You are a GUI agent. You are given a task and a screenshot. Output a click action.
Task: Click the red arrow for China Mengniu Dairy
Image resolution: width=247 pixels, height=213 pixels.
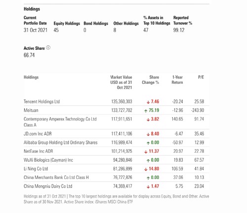pyautogui.click(x=148, y=186)
